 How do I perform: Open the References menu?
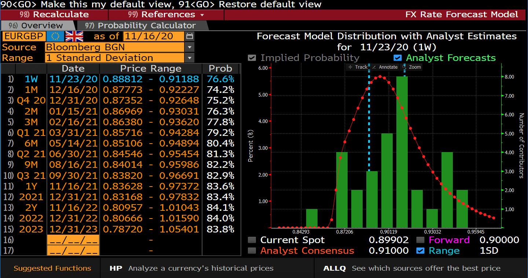[x=166, y=15]
